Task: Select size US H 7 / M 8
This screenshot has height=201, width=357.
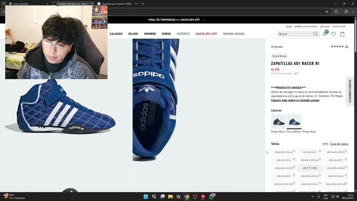Action: pyautogui.click(x=310, y=168)
